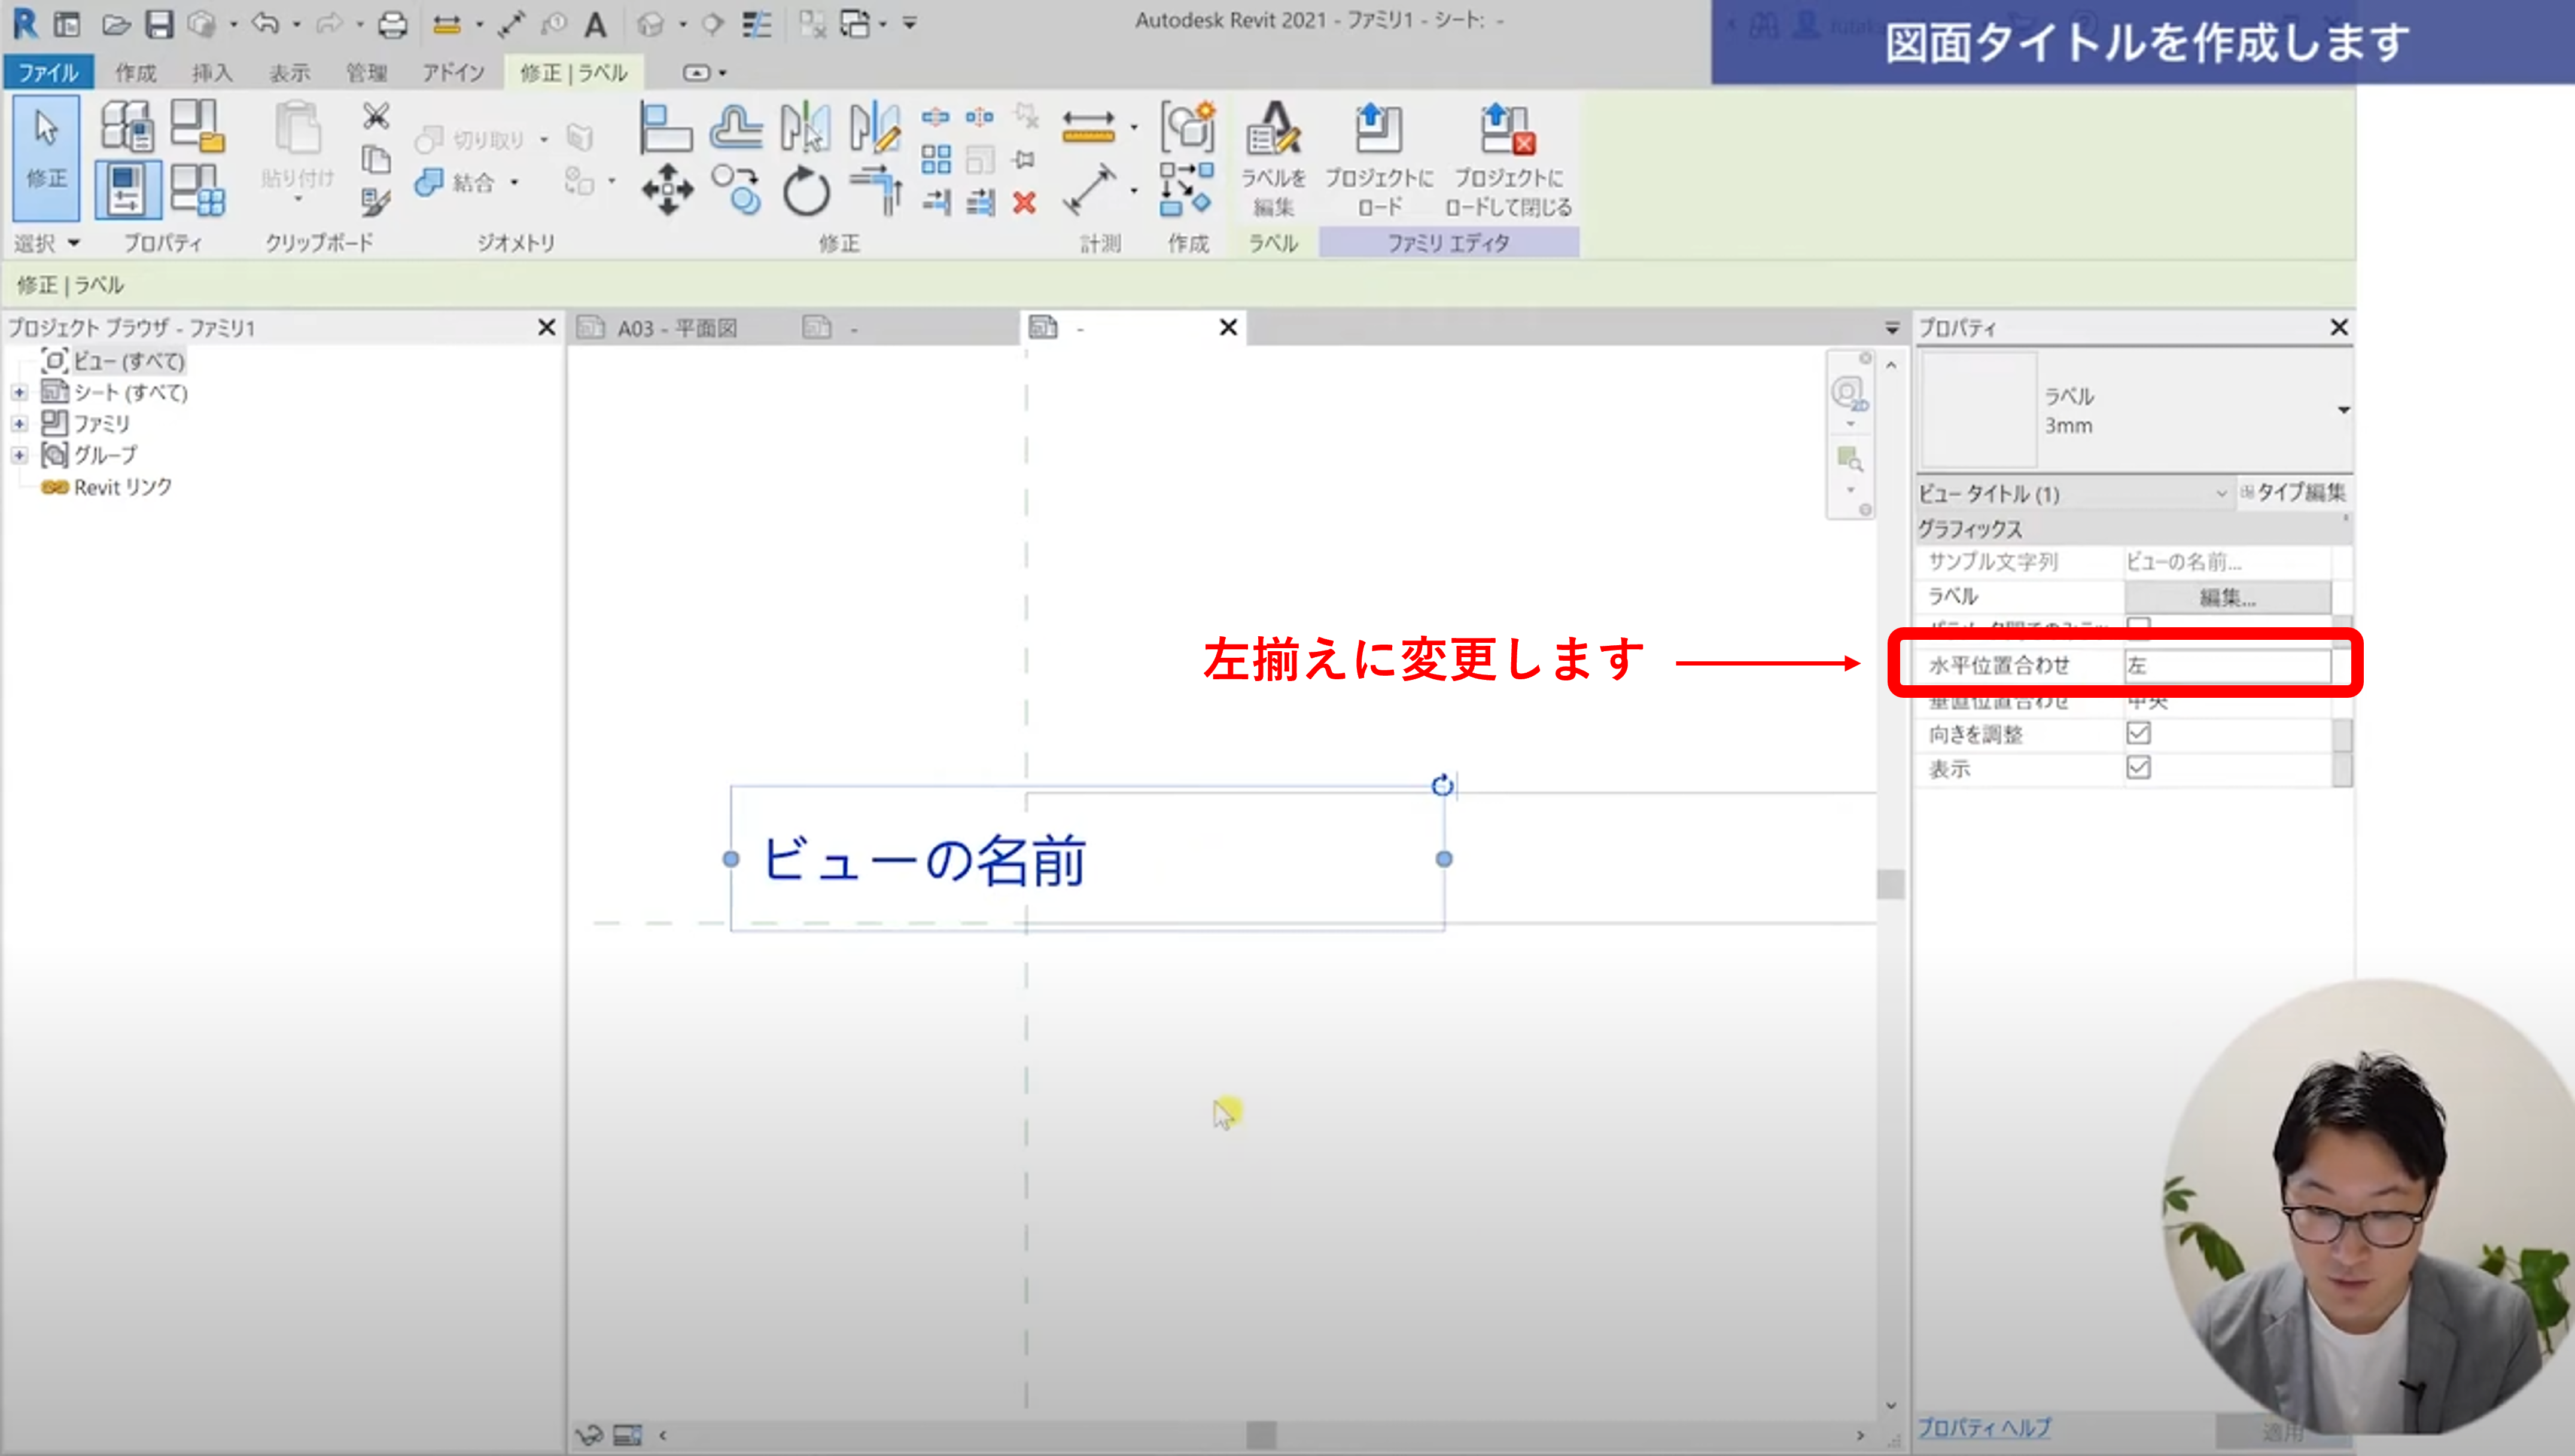
Task: Click プロジェクトにロード icon
Action: tap(1378, 132)
